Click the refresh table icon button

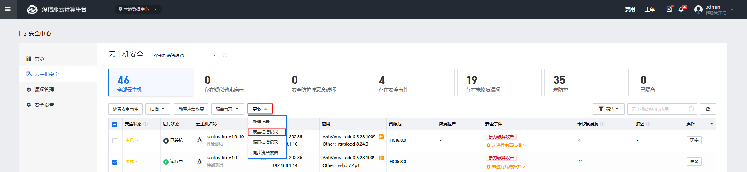[708, 109]
